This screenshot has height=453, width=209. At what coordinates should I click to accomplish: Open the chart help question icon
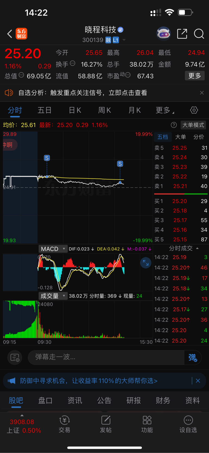tap(174, 125)
